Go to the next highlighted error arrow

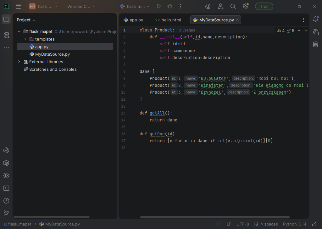pos(306,31)
